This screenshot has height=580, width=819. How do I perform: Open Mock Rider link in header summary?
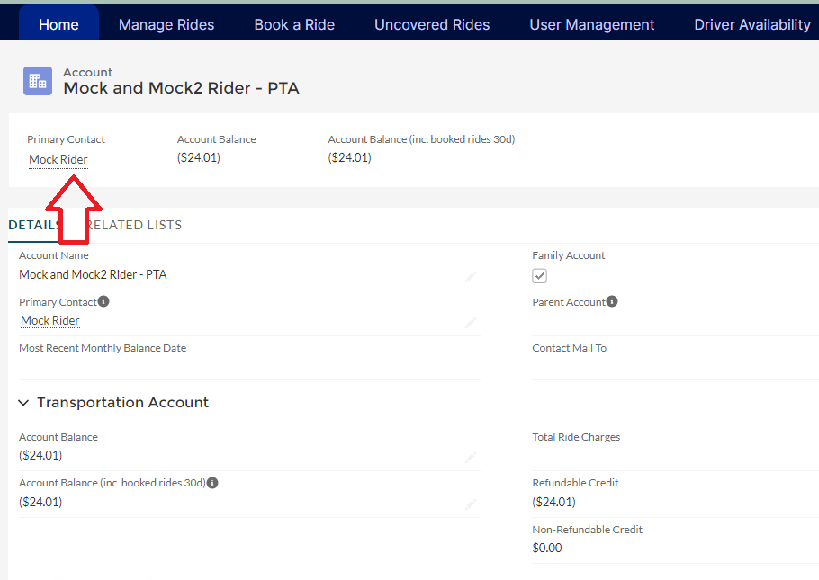(x=58, y=159)
